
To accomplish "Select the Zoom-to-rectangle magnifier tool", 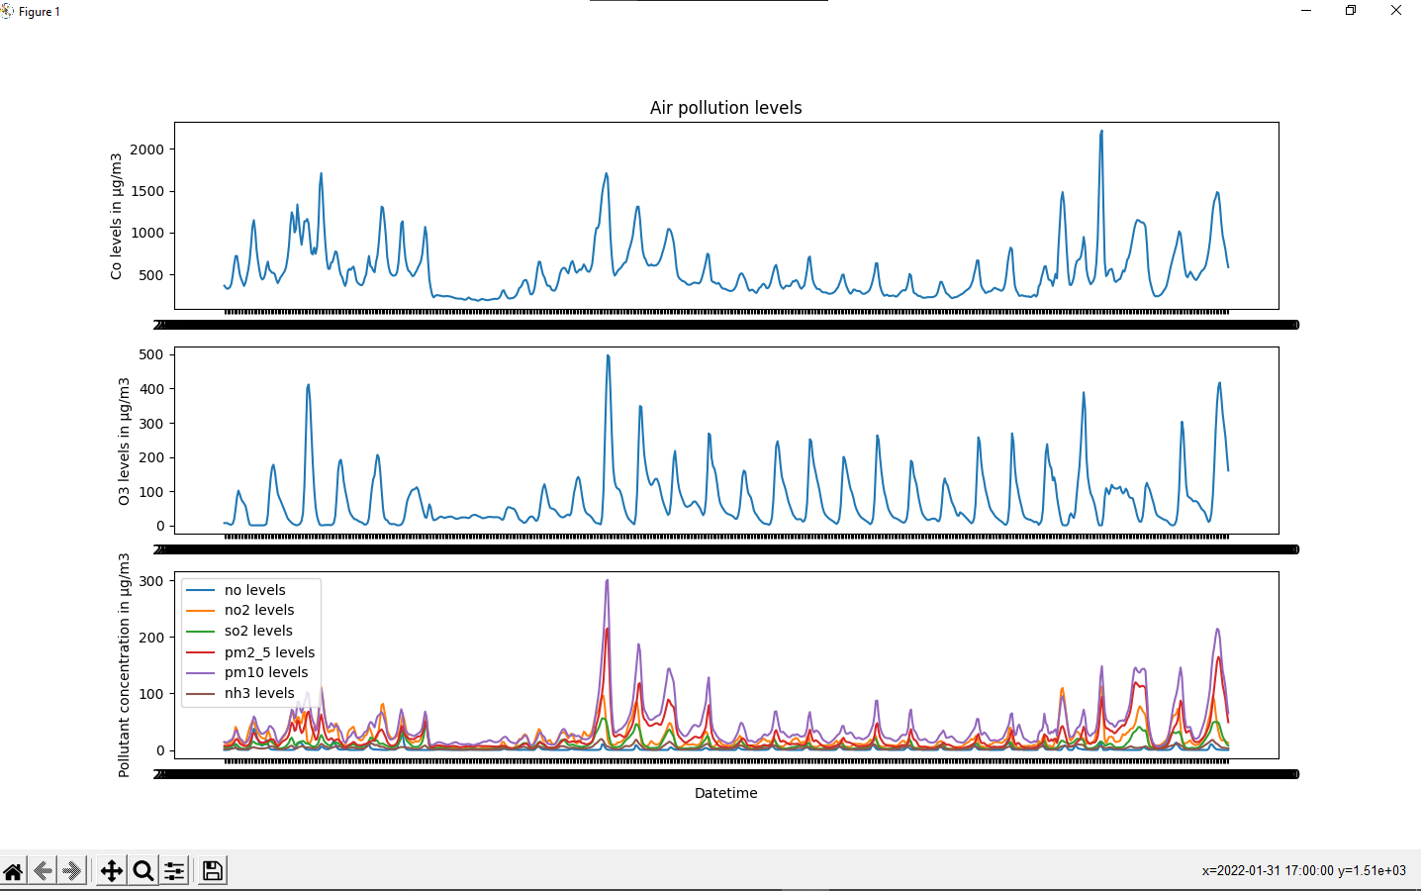I will [142, 870].
